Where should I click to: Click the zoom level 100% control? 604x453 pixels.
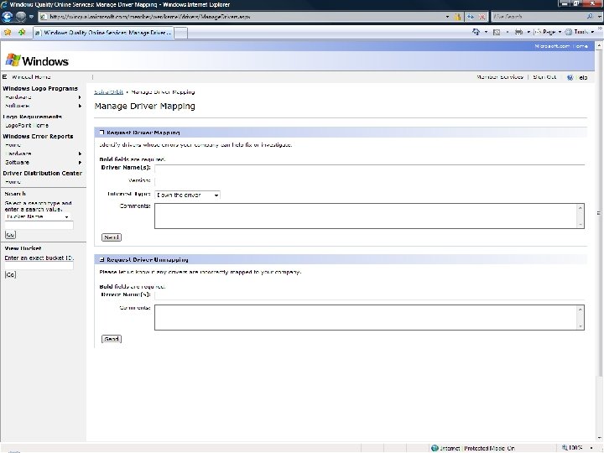(x=577, y=448)
